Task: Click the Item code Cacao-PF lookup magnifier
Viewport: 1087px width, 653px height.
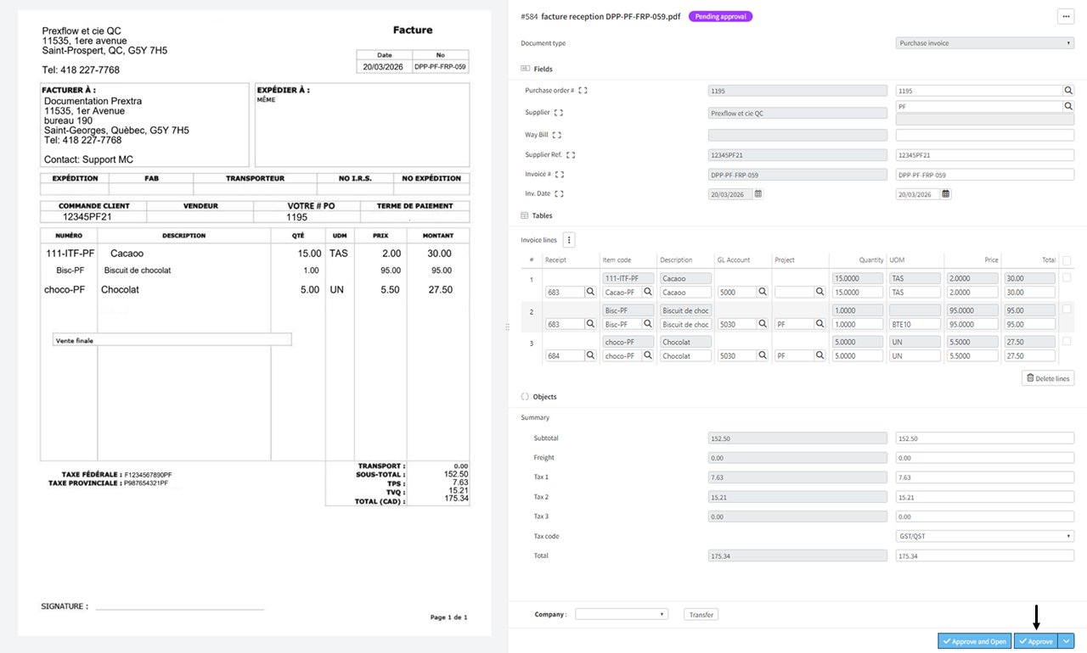Action: tap(649, 292)
